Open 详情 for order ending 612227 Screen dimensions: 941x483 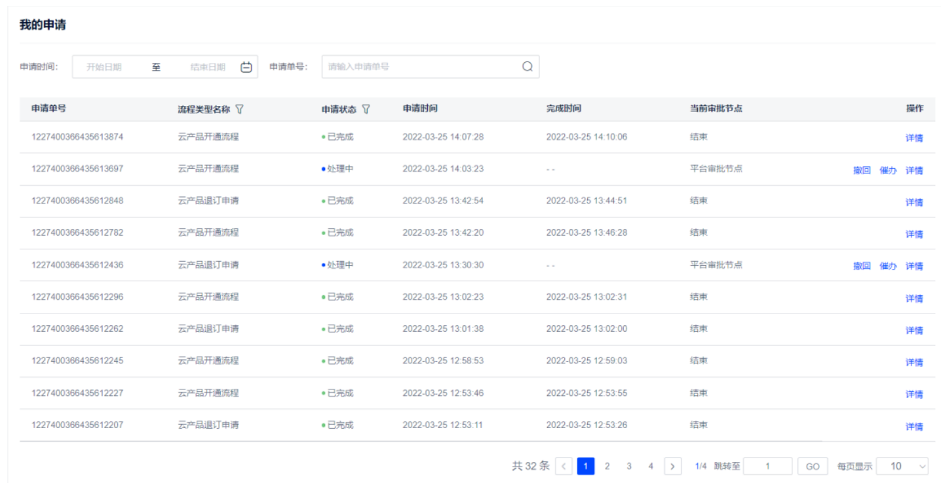point(914,394)
